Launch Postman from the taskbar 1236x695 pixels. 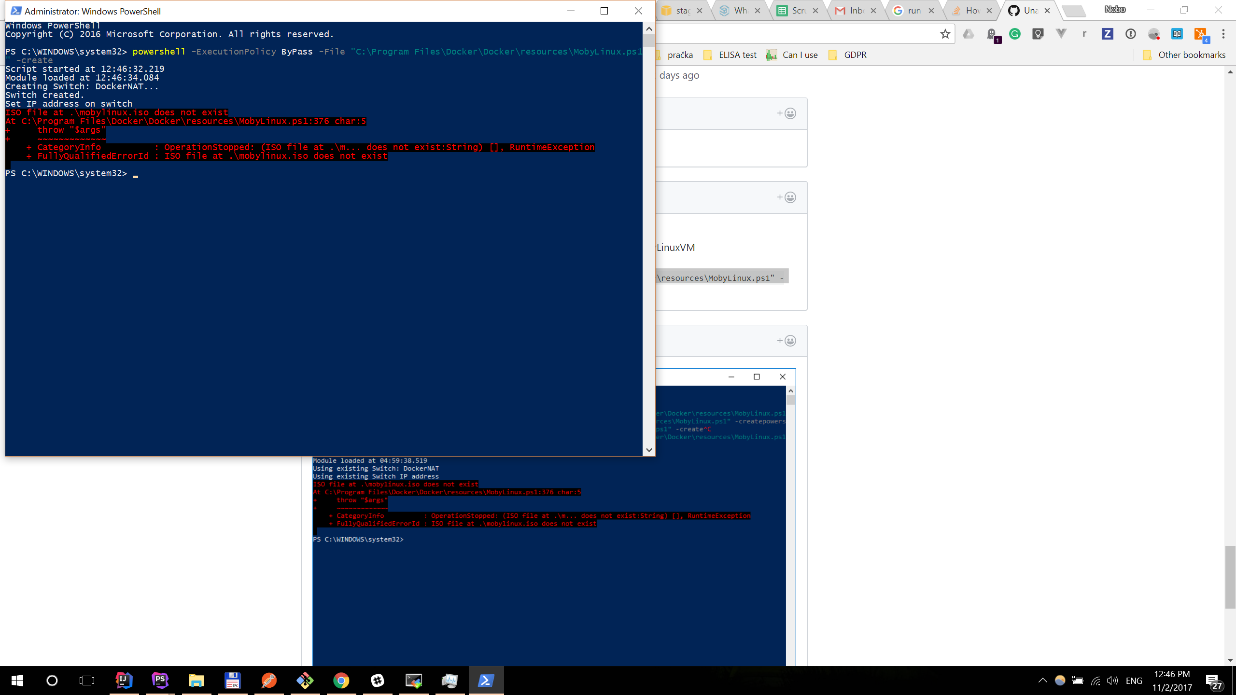pyautogui.click(x=268, y=681)
